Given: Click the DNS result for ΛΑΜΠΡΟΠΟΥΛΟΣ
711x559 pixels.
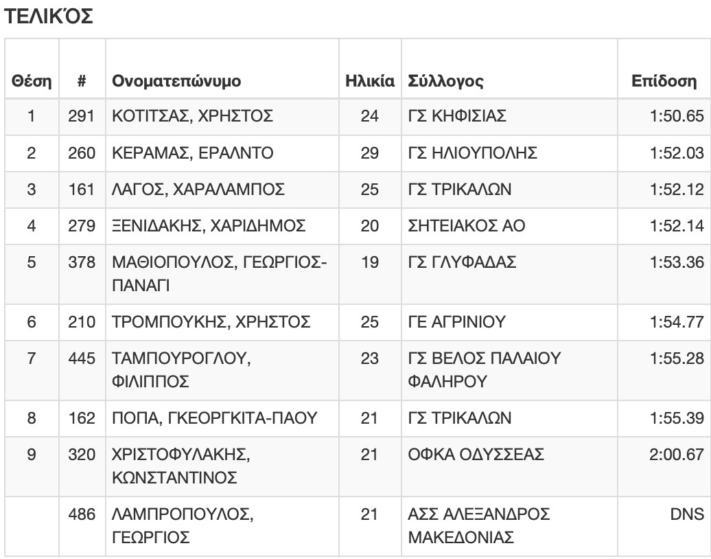Looking at the screenshot, I should click(687, 514).
